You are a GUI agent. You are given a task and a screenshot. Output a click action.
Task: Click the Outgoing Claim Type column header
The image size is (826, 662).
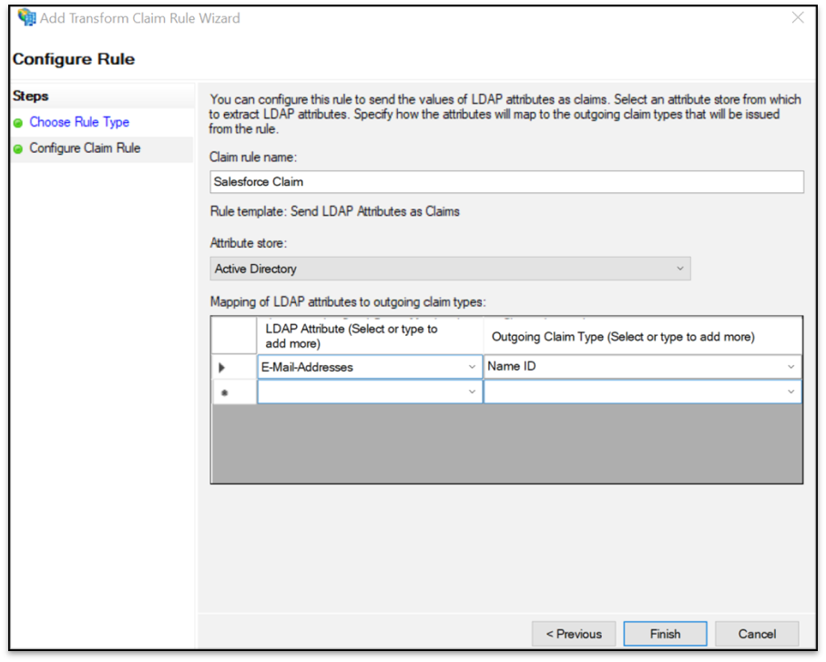(642, 336)
